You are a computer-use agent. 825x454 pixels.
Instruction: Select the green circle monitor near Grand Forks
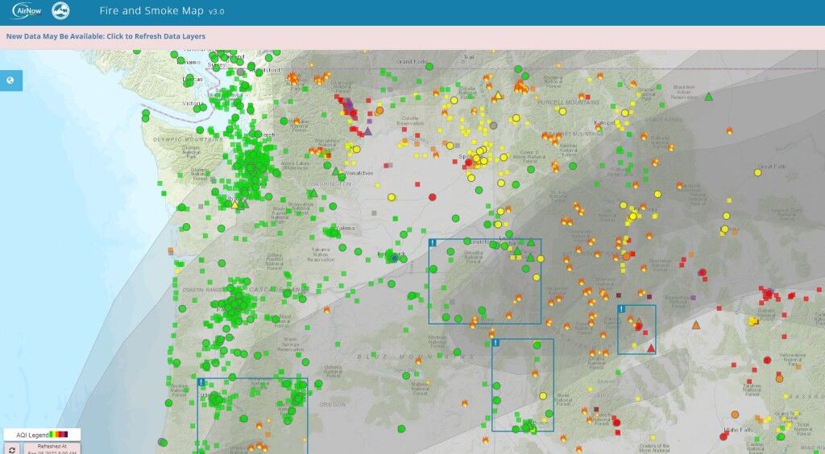[x=429, y=67]
